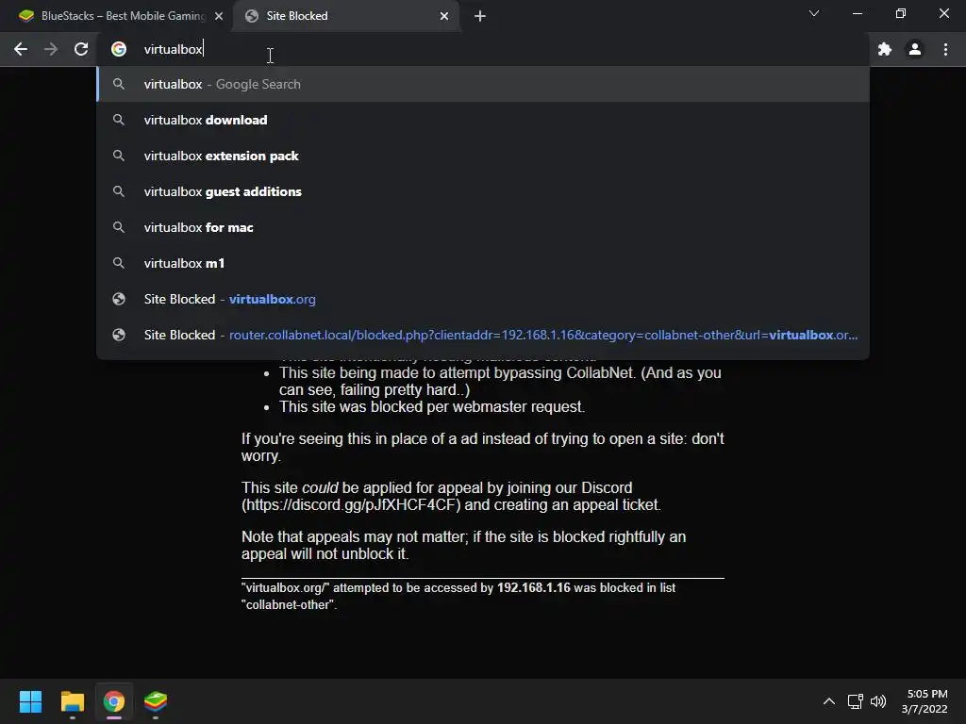The image size is (966, 724).
Task: Select 'virtualbox m1' suggestion
Action: click(x=483, y=263)
